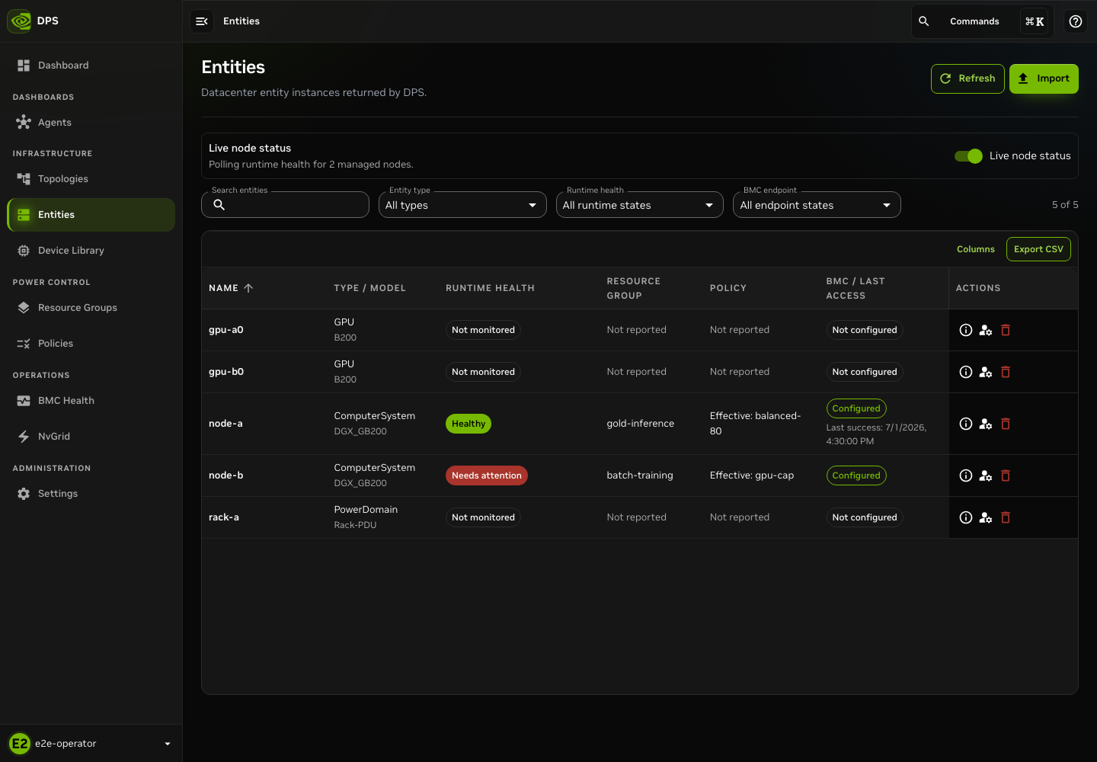Manage access settings for node-b
Image resolution: width=1097 pixels, height=762 pixels.
[986, 475]
